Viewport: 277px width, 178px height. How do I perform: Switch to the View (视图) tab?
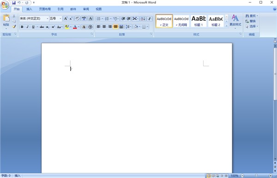coord(99,9)
